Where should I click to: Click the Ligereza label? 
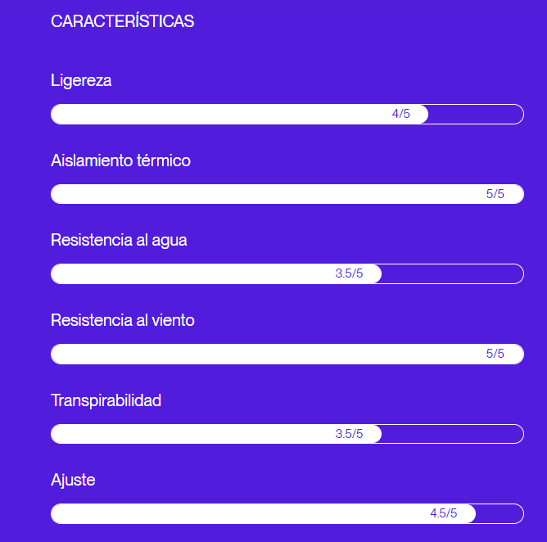pos(81,80)
